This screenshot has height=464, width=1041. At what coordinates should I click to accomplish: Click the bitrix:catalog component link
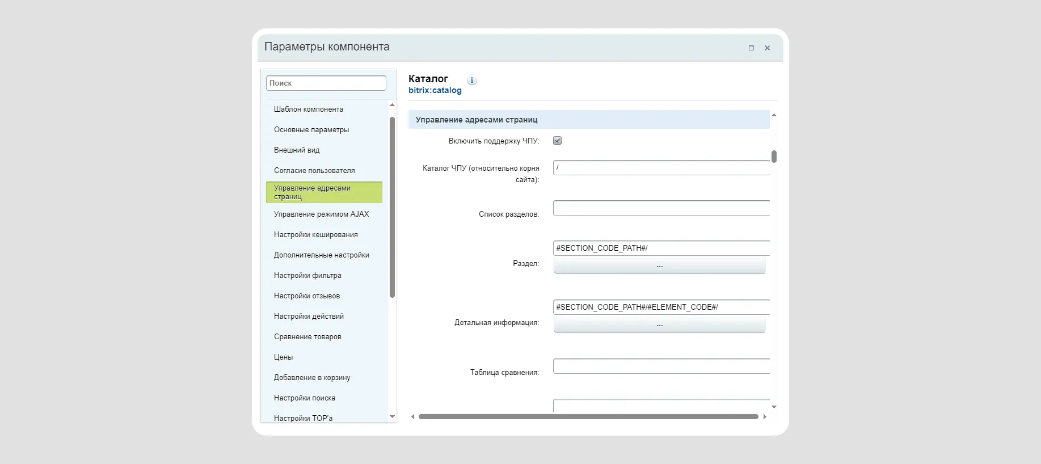coord(435,90)
